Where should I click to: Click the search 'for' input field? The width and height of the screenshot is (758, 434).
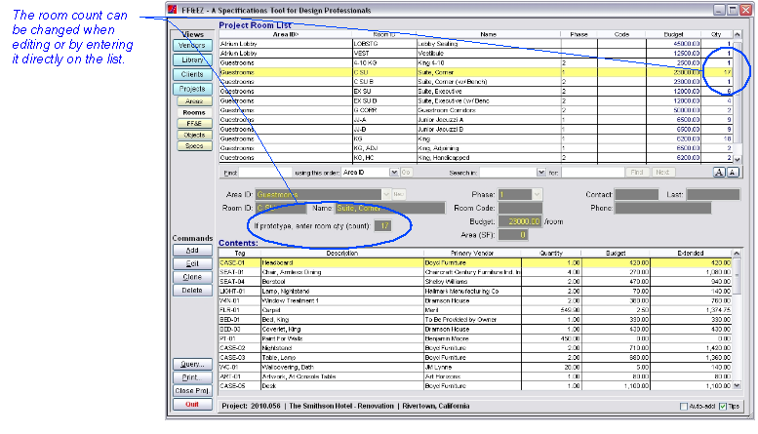tap(593, 173)
